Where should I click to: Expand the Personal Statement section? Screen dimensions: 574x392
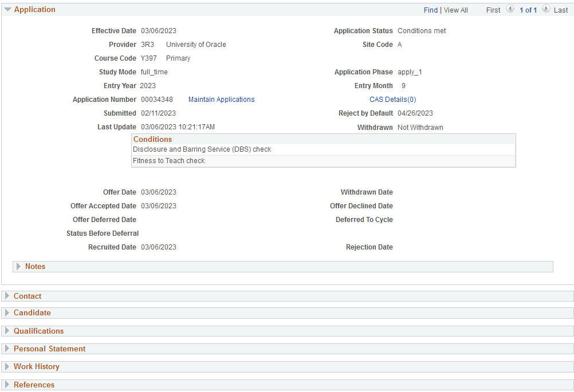(x=7, y=349)
